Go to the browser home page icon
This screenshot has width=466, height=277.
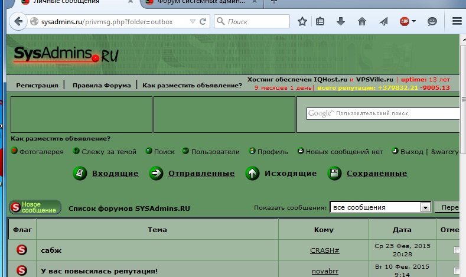click(x=361, y=21)
